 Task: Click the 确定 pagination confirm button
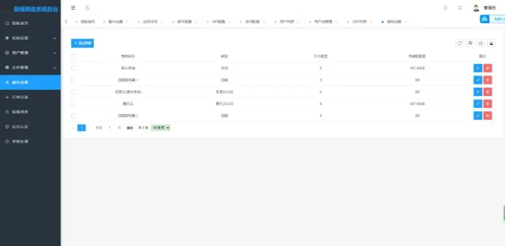(x=130, y=127)
